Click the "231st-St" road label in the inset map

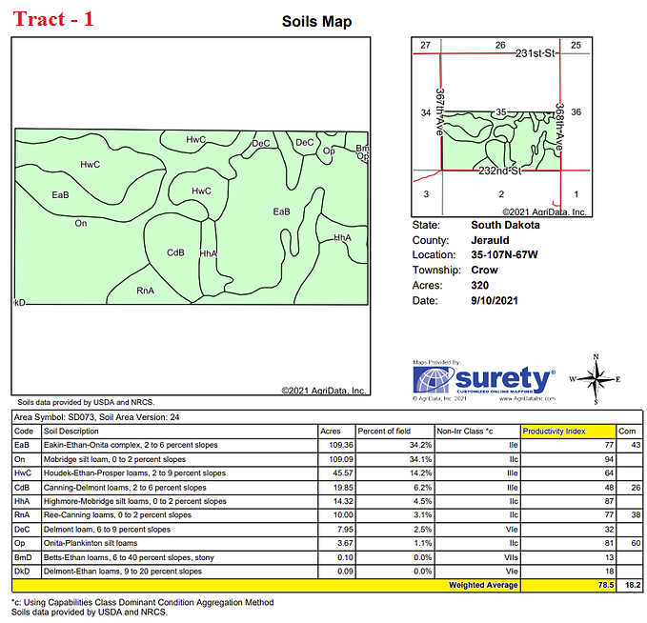pos(535,53)
